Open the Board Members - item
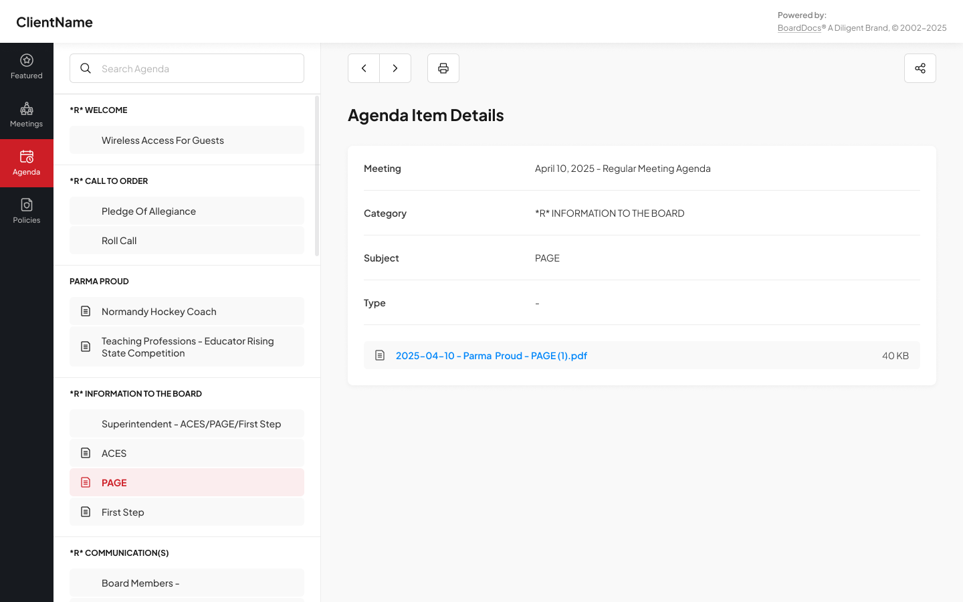Screen dimensions: 963x602 [187, 583]
